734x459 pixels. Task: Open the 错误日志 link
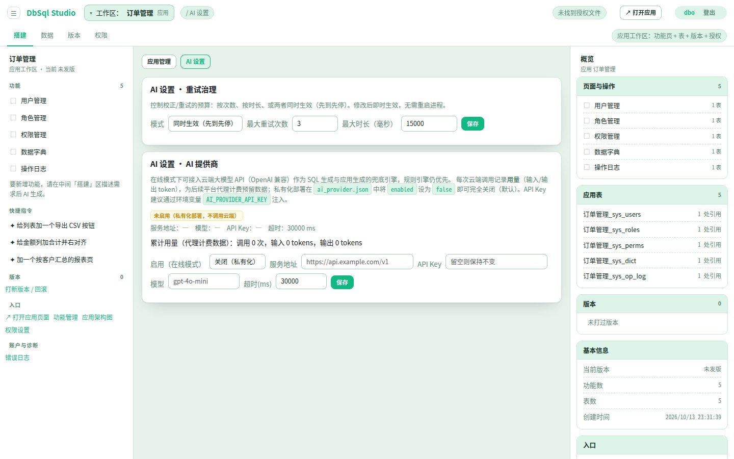point(17,358)
